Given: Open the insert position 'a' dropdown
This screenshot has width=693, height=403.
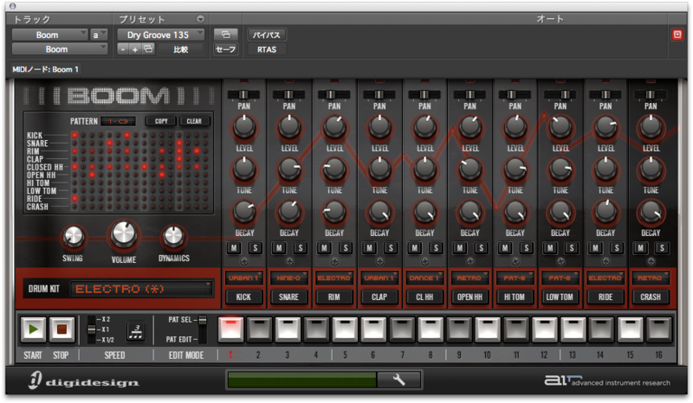Looking at the screenshot, I should point(99,35).
